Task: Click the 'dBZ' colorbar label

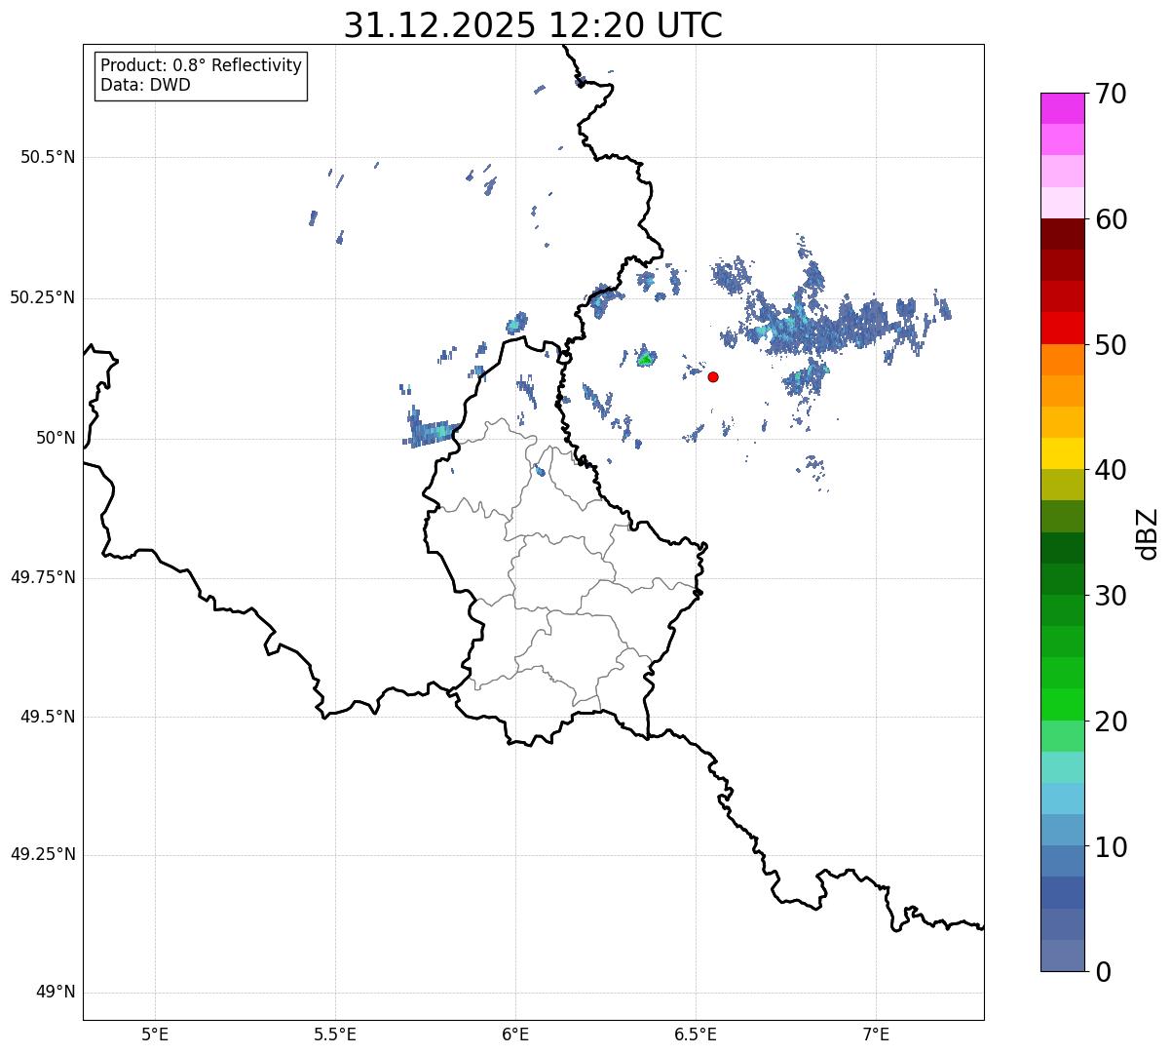Action: point(1148,533)
